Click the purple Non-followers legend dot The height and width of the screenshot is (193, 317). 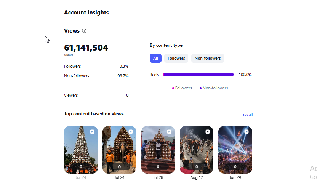click(200, 88)
